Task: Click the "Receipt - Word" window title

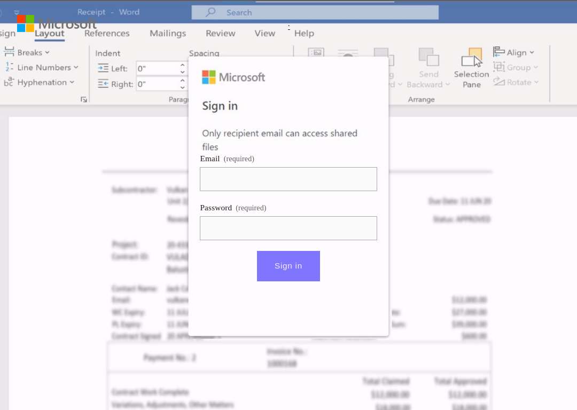Action: pos(108,12)
